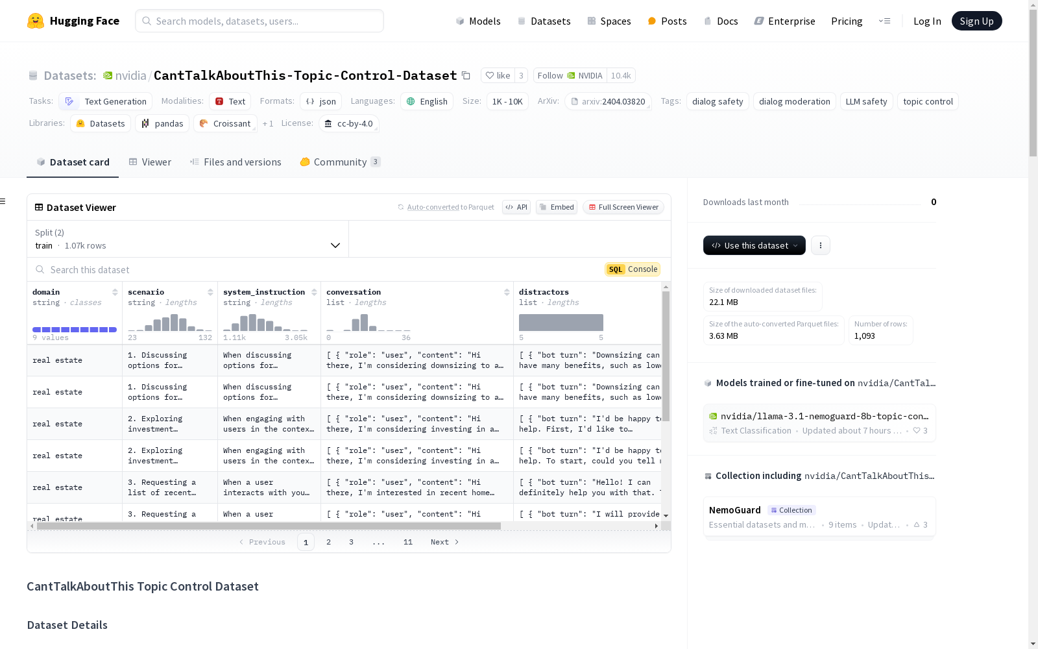Open the NemoGuard collection card
Viewport: 1038px width, 649px height.
[x=819, y=517]
